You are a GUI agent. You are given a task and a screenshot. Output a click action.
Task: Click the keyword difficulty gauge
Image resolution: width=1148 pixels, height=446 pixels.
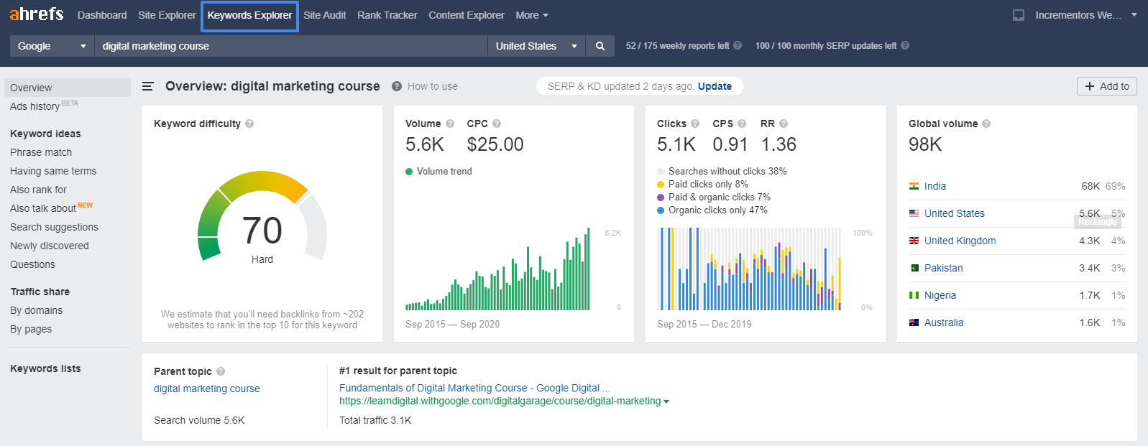(x=262, y=216)
